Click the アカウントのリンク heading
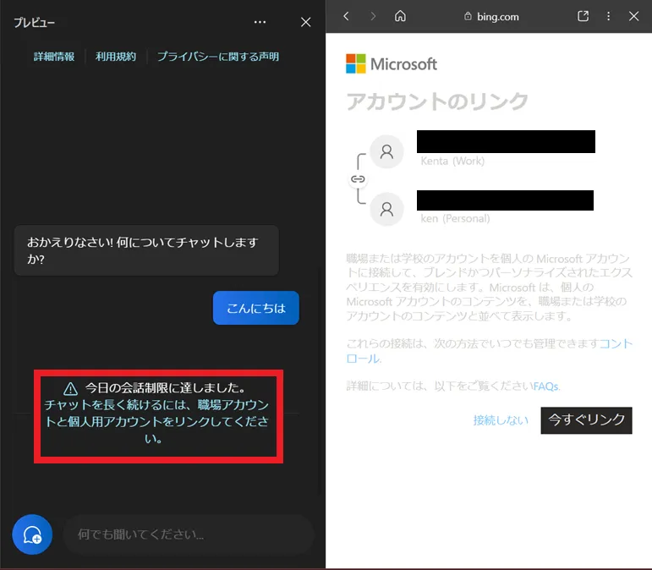 437,101
